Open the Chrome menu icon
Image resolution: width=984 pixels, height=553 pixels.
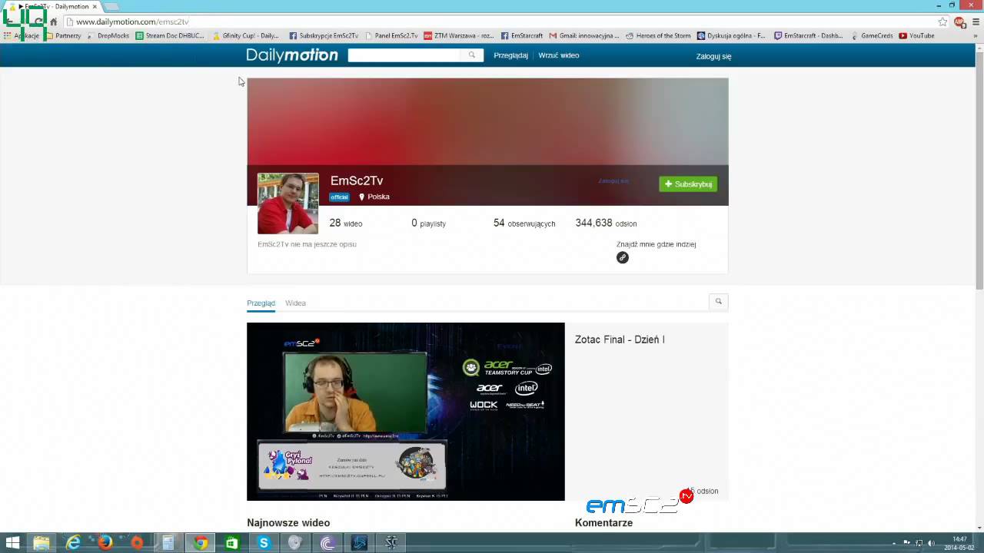pyautogui.click(x=976, y=22)
